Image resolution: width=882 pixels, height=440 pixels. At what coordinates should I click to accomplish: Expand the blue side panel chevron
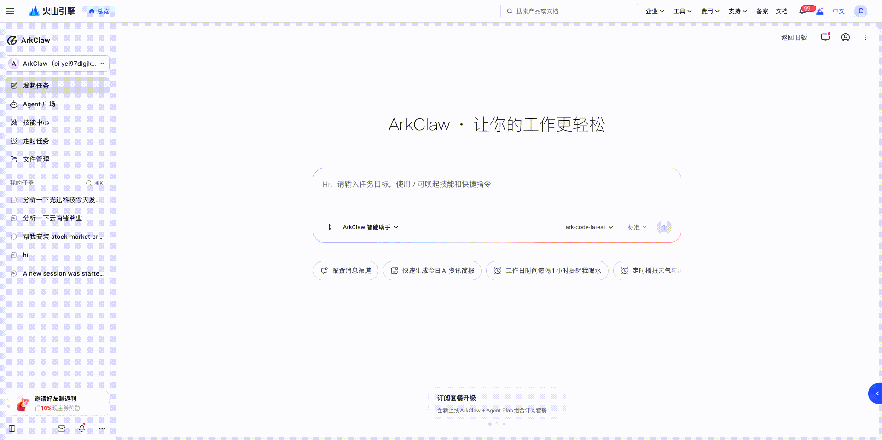(876, 394)
